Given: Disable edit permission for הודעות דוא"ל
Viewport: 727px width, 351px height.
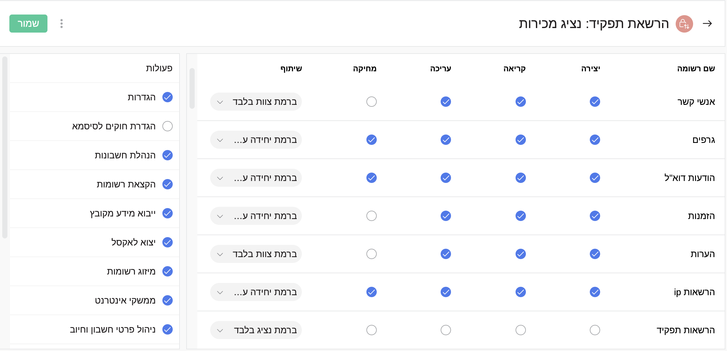Looking at the screenshot, I should [445, 178].
